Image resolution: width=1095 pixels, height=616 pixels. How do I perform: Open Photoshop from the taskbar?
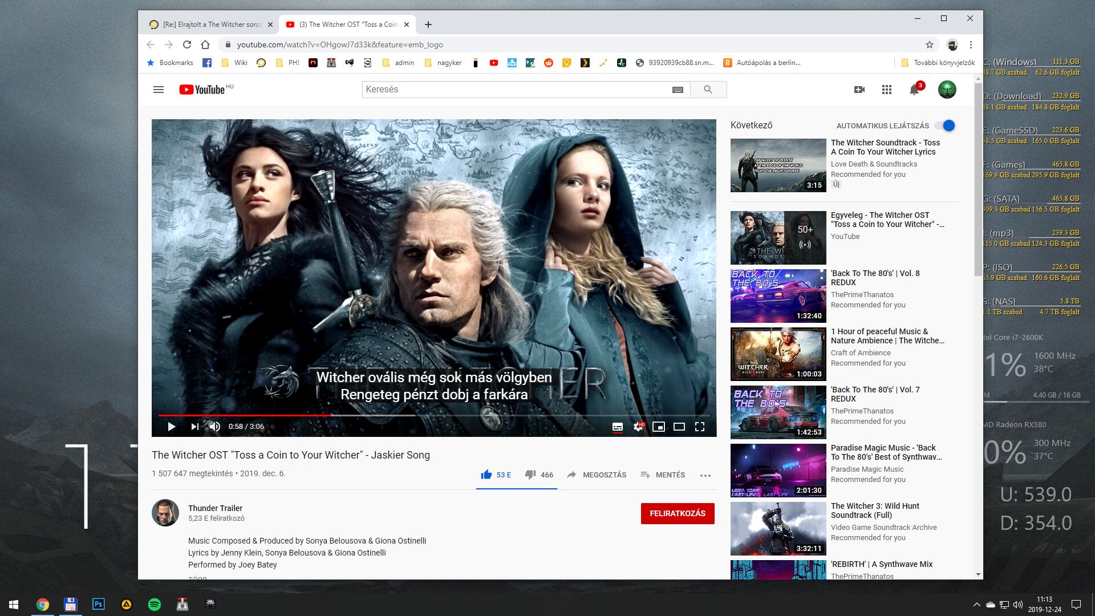click(98, 605)
